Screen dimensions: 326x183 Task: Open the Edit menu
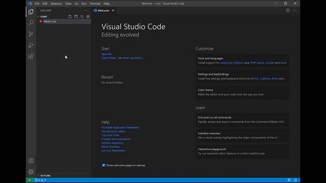[x=45, y=4]
